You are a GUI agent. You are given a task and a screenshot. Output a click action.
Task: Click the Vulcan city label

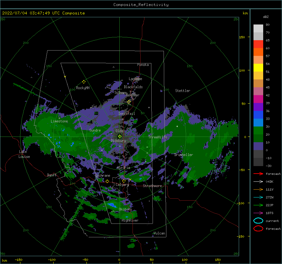(x=159, y=233)
